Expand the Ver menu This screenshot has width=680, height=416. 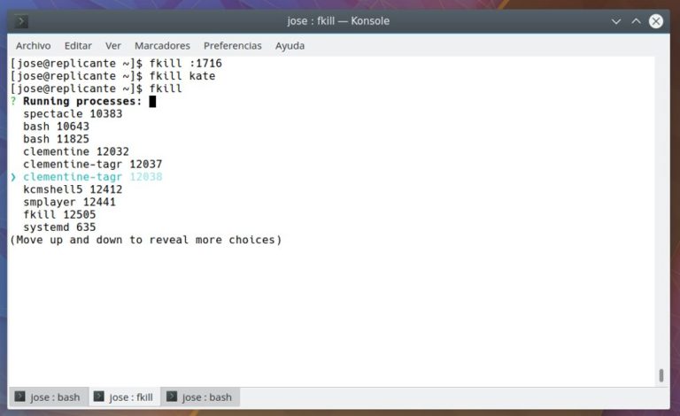tap(113, 45)
